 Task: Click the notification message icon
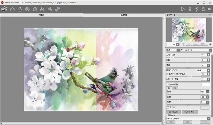pos(209,9)
